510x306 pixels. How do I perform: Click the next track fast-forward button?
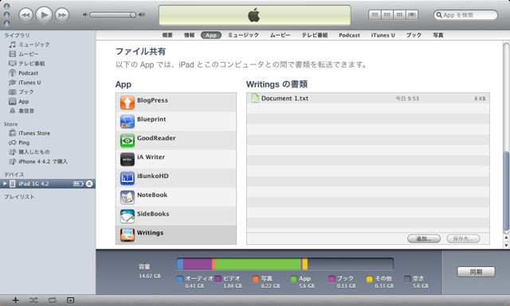(62, 15)
